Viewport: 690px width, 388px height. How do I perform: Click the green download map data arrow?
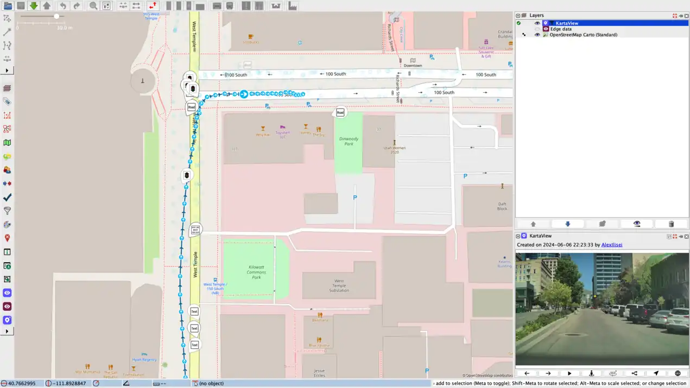[34, 6]
